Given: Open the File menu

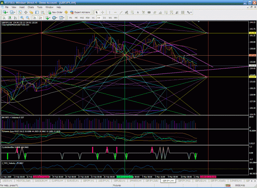Looking at the screenshot, I should coord(7,7).
